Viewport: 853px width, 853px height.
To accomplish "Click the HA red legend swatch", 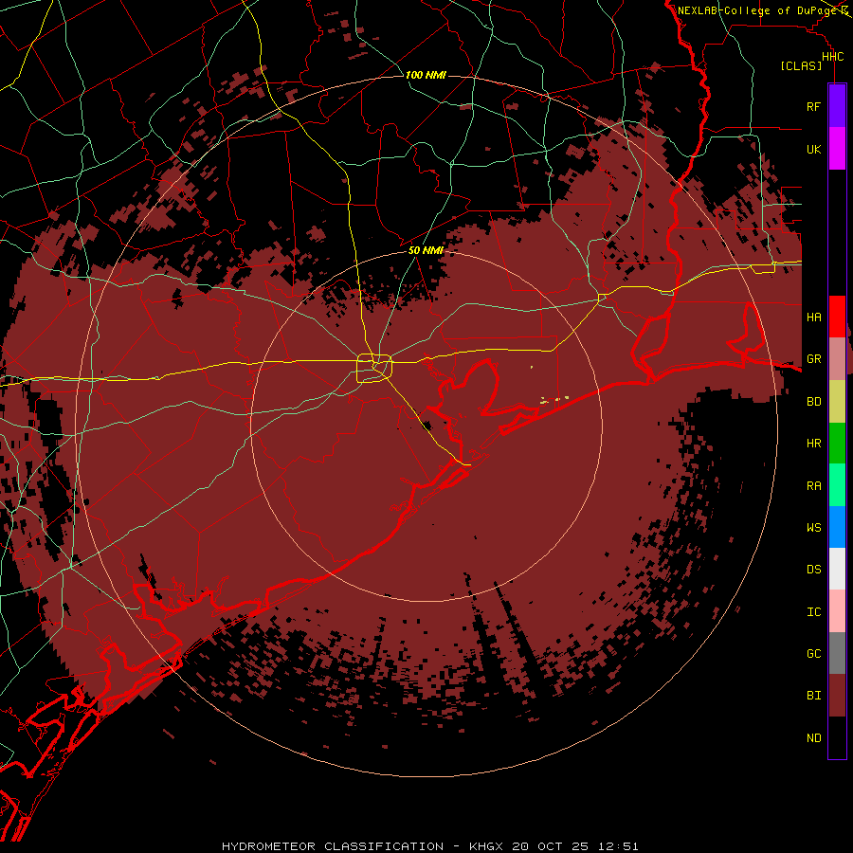I will click(837, 317).
